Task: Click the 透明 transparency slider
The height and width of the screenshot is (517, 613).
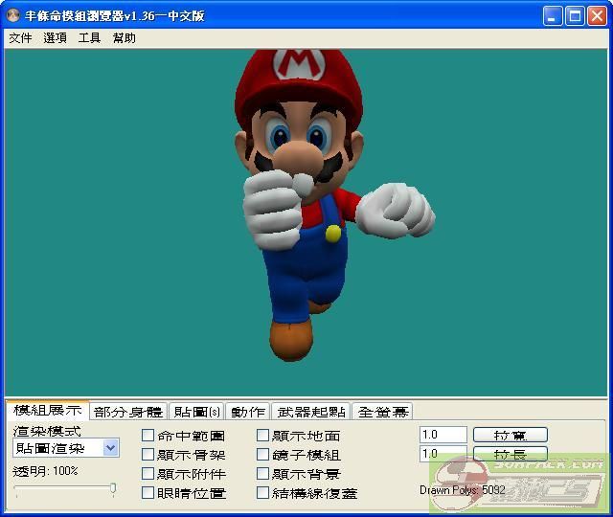Action: click(x=65, y=489)
